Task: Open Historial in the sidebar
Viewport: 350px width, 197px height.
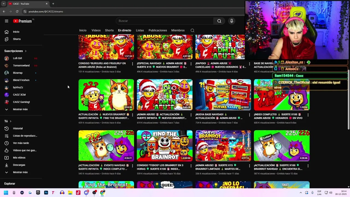Action: click(21, 129)
